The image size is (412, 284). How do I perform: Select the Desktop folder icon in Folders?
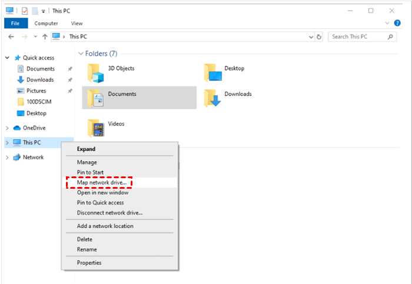click(x=213, y=73)
